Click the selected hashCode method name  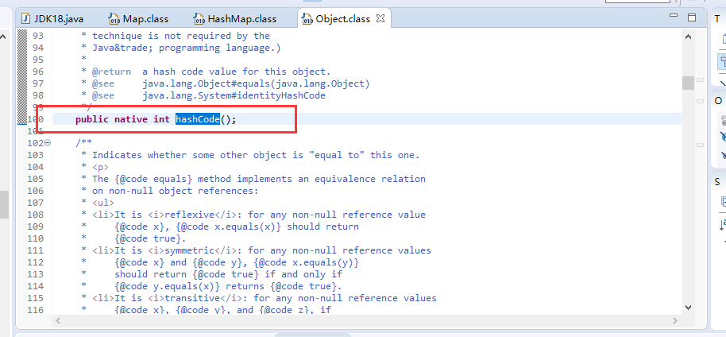197,119
